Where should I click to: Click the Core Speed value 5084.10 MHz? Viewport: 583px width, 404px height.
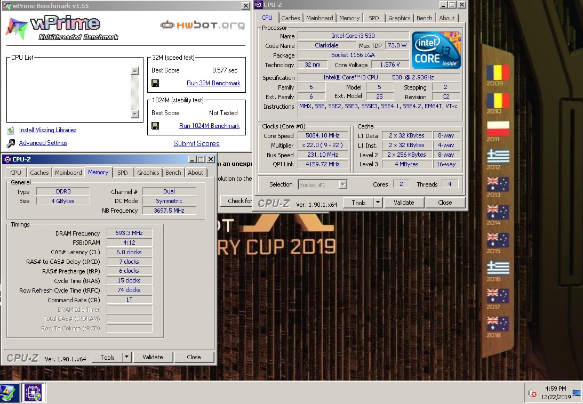(322, 136)
